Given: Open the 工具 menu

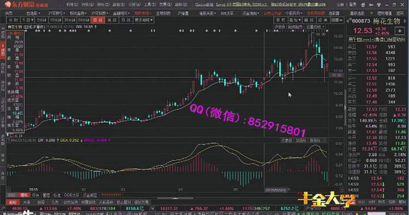Looking at the screenshot, I should point(150,4).
